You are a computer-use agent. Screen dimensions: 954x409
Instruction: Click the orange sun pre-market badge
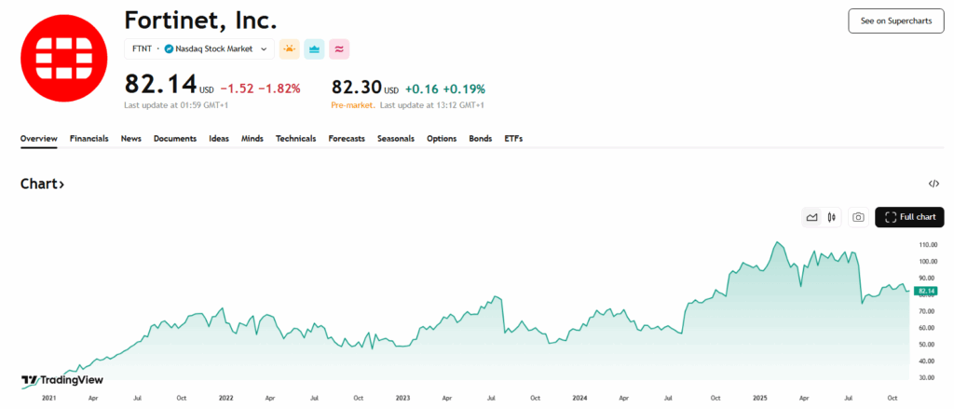(x=290, y=49)
